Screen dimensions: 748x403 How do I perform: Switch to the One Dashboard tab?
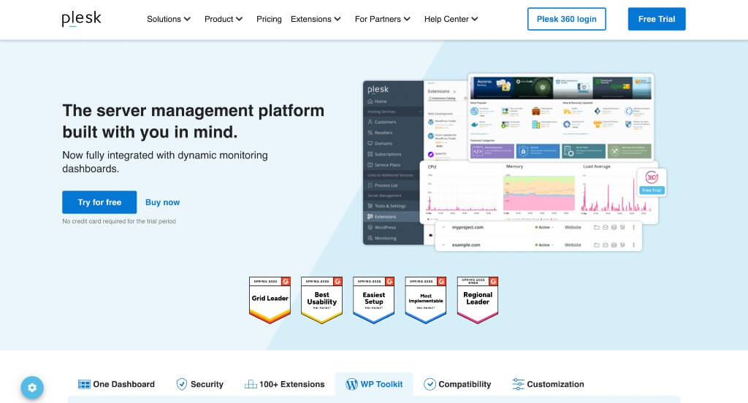point(116,385)
